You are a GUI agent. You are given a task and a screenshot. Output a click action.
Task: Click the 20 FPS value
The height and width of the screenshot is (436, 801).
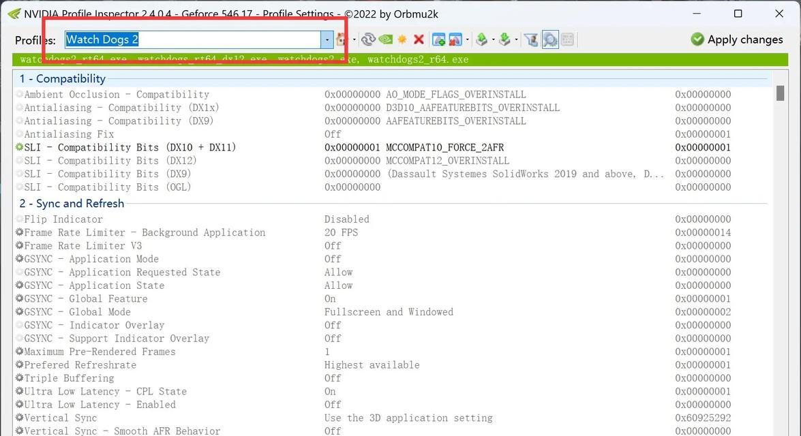(342, 233)
